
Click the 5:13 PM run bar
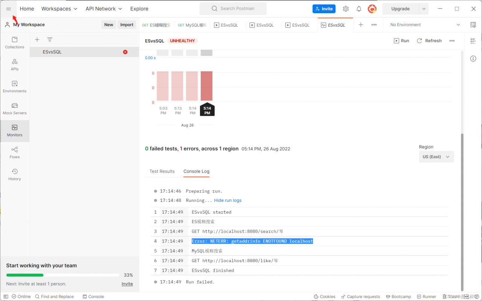(177, 86)
